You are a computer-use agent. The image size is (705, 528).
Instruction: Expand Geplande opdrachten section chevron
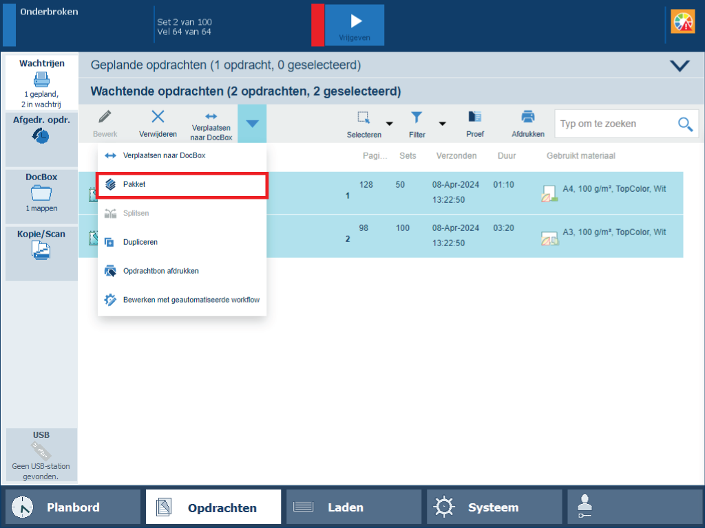(x=680, y=65)
